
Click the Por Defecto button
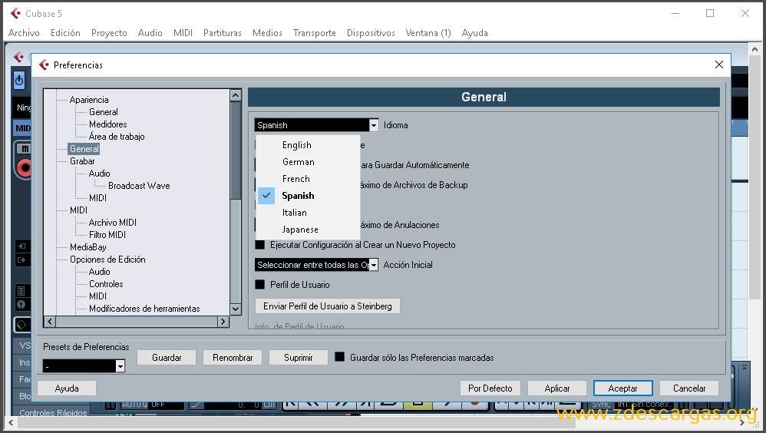click(490, 388)
